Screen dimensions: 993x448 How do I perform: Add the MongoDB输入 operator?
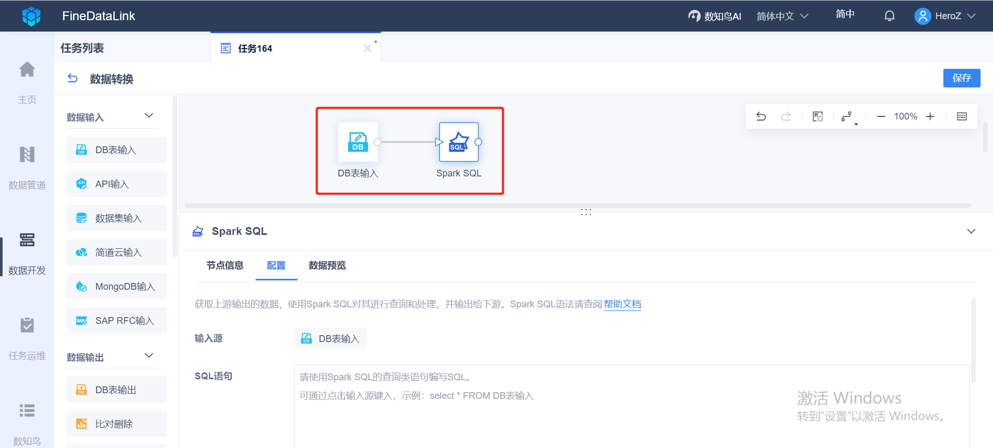(x=117, y=287)
